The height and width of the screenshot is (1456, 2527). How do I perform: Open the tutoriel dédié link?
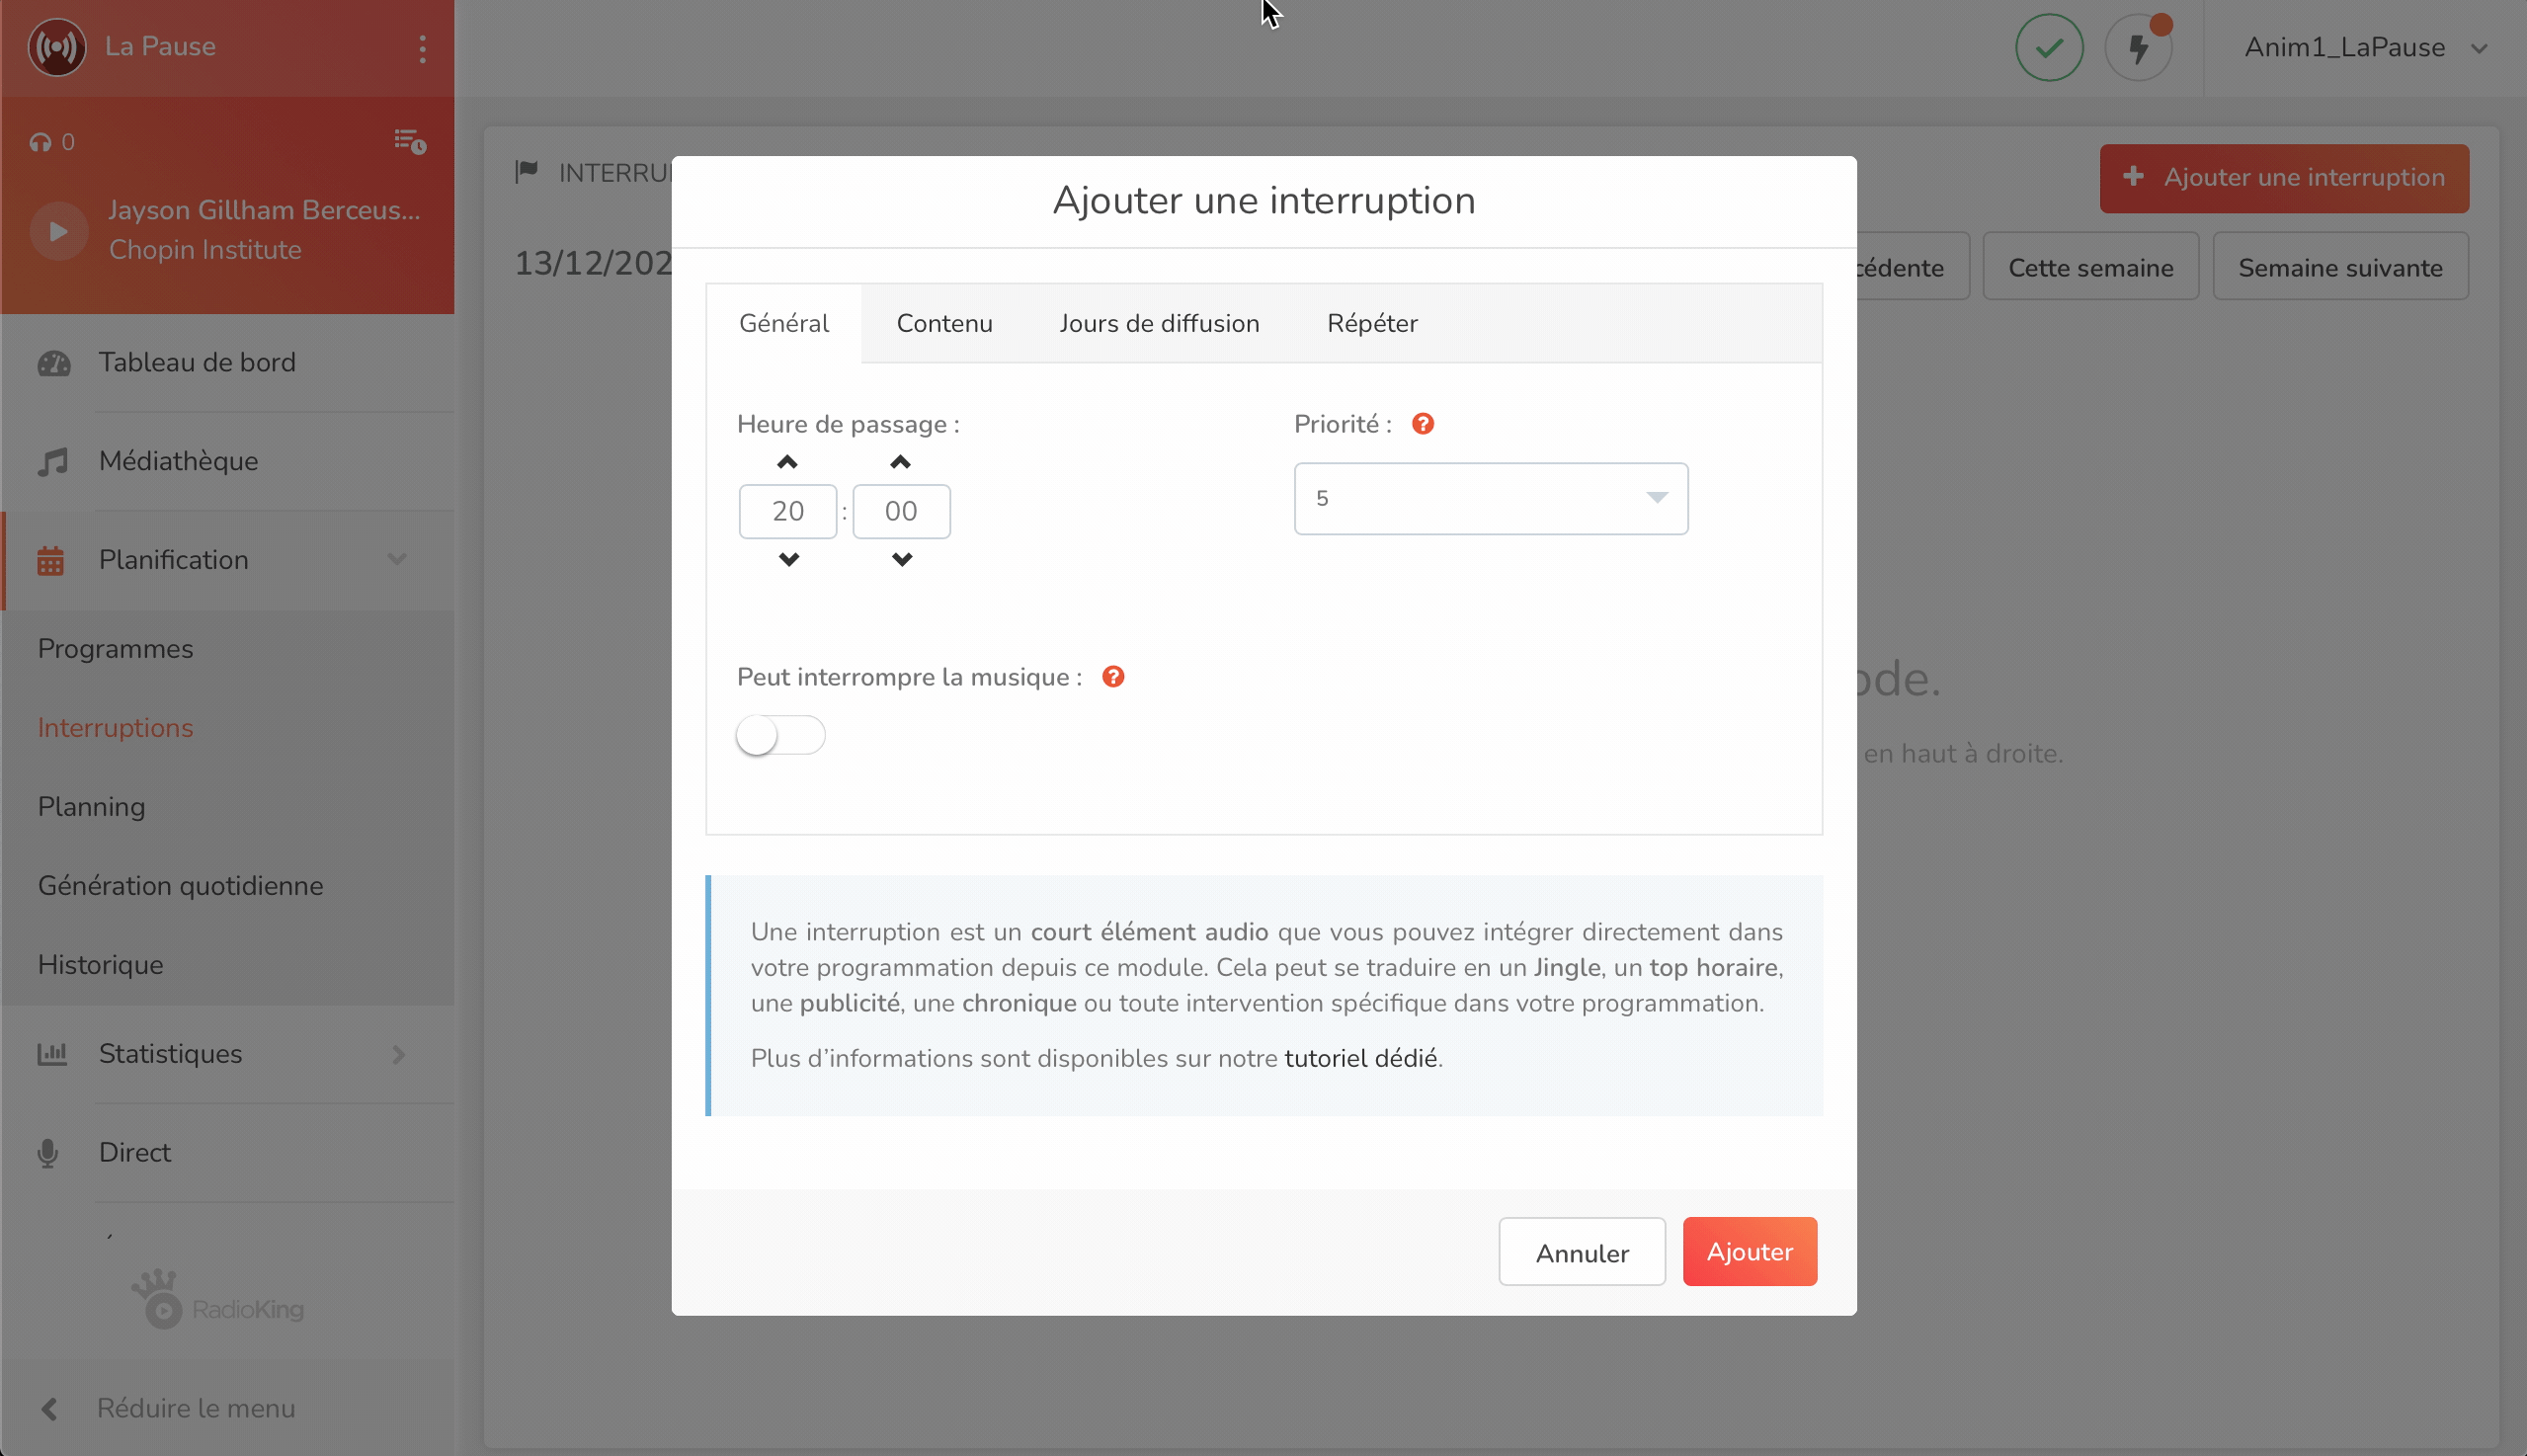click(1360, 1058)
